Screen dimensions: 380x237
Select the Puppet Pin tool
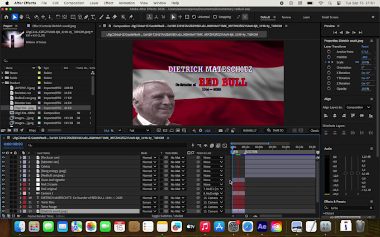pos(131,17)
